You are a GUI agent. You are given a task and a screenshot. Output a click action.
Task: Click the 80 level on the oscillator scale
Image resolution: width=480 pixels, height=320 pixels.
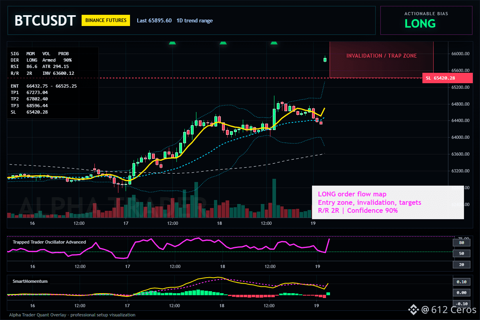pos(461,242)
